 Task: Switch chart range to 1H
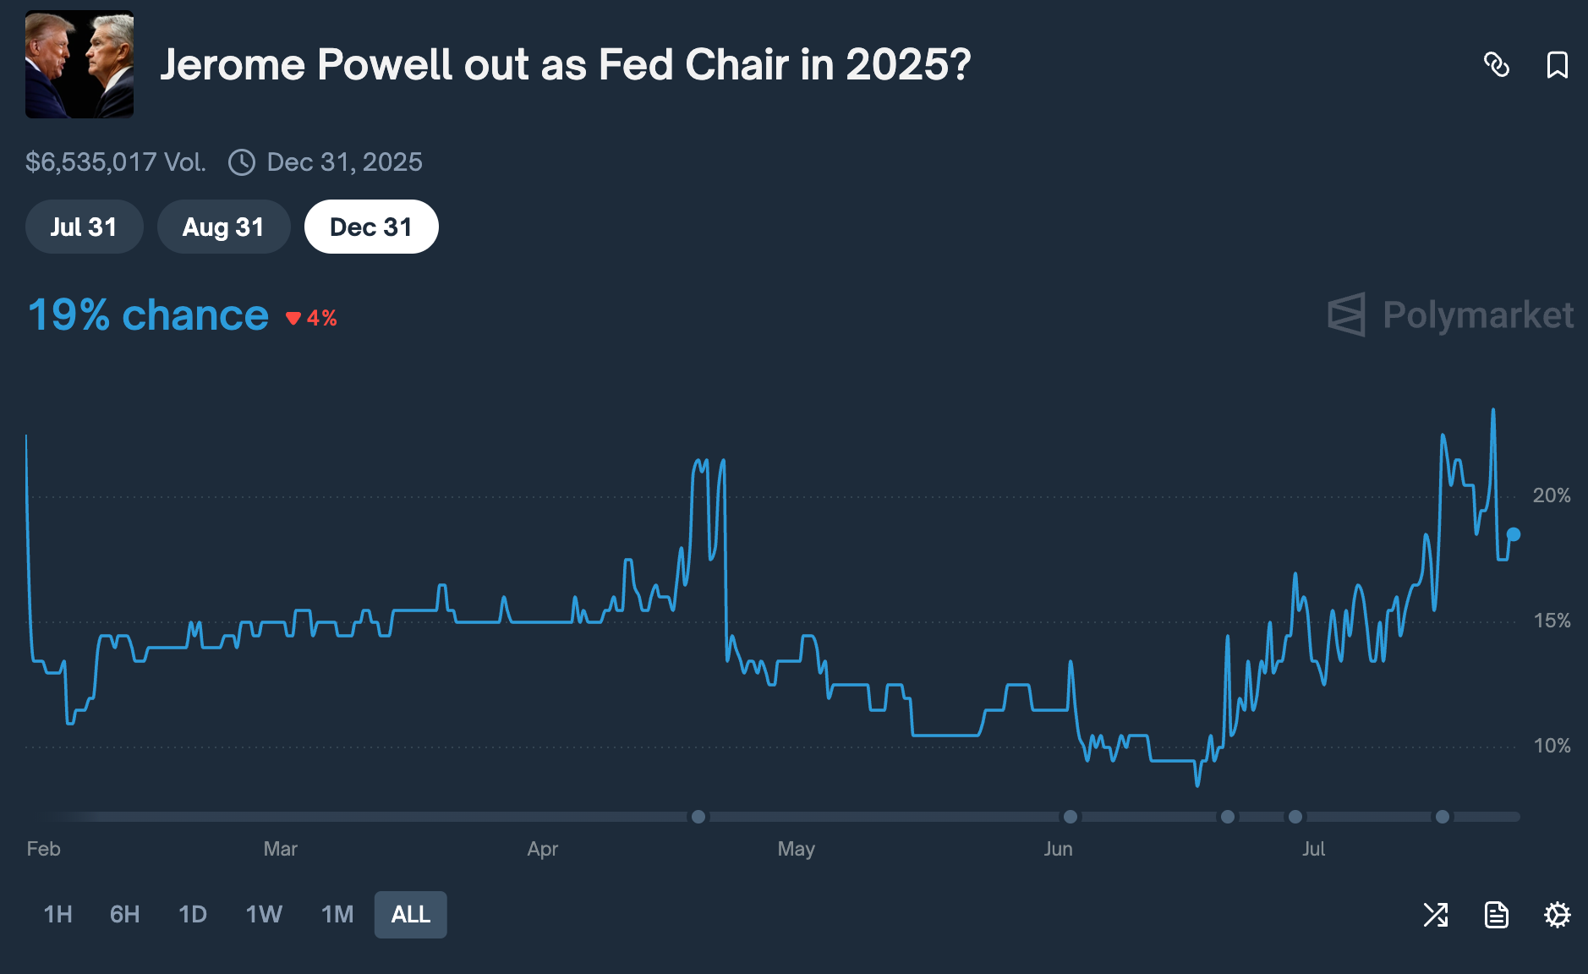point(57,914)
